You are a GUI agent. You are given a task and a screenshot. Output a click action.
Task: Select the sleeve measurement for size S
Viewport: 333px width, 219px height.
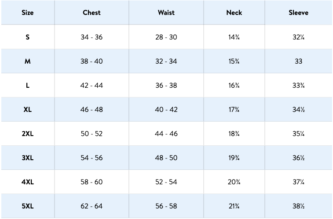[298, 37]
